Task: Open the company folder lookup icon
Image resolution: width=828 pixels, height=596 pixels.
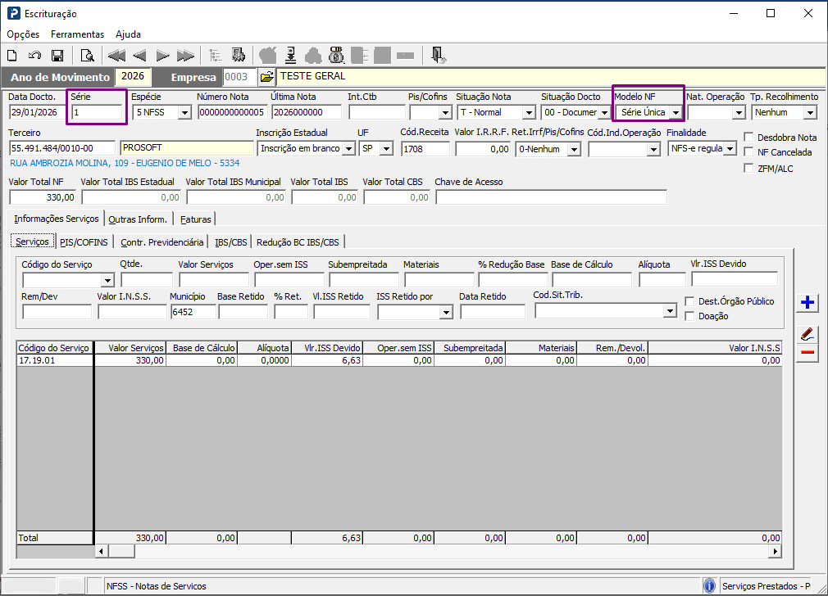Action: (x=266, y=77)
